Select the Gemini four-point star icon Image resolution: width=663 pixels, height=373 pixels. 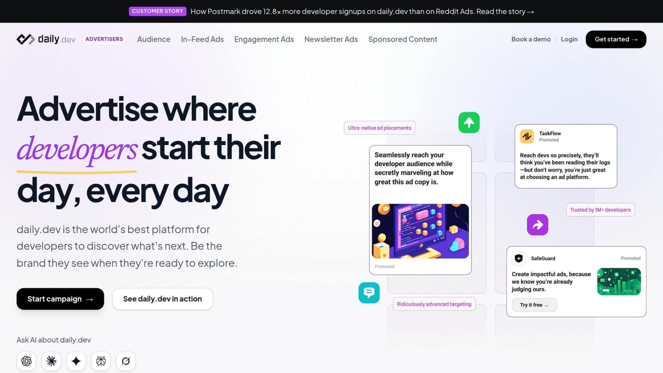[x=76, y=361]
